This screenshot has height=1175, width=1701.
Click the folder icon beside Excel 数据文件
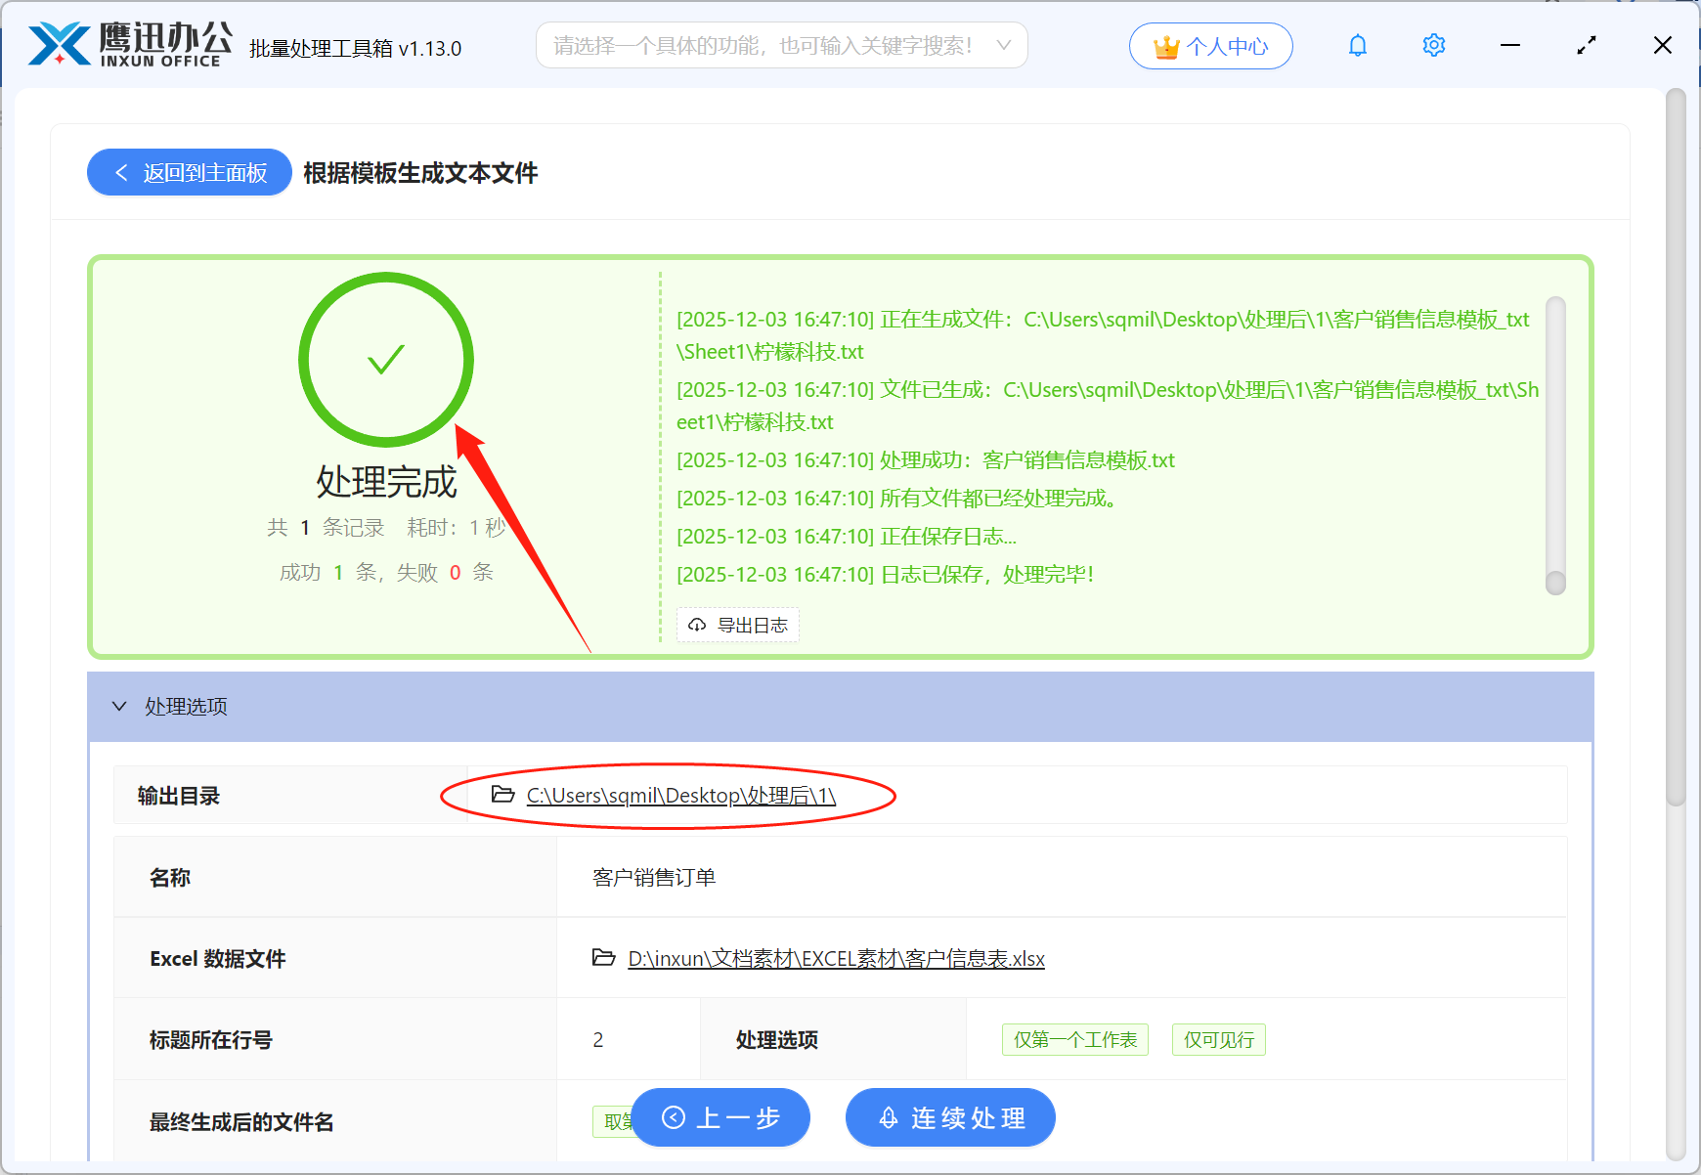[603, 958]
